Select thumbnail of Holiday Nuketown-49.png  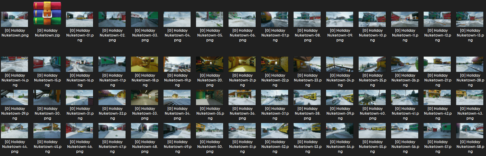pyautogui.click(x=177, y=131)
